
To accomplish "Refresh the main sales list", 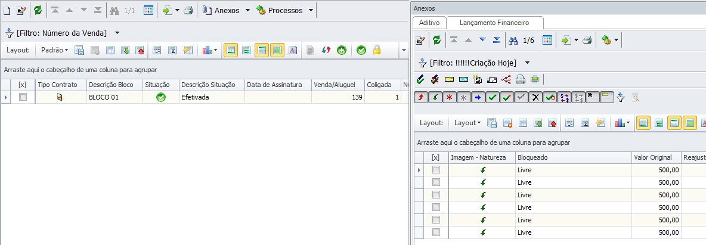I will (x=38, y=10).
